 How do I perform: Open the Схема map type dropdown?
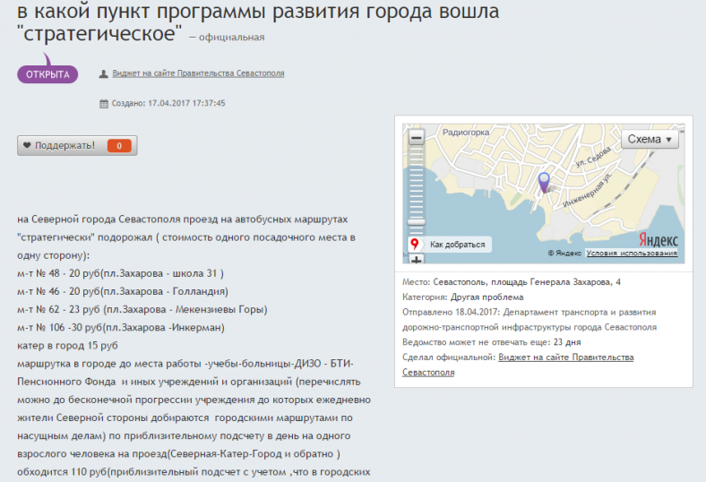650,140
